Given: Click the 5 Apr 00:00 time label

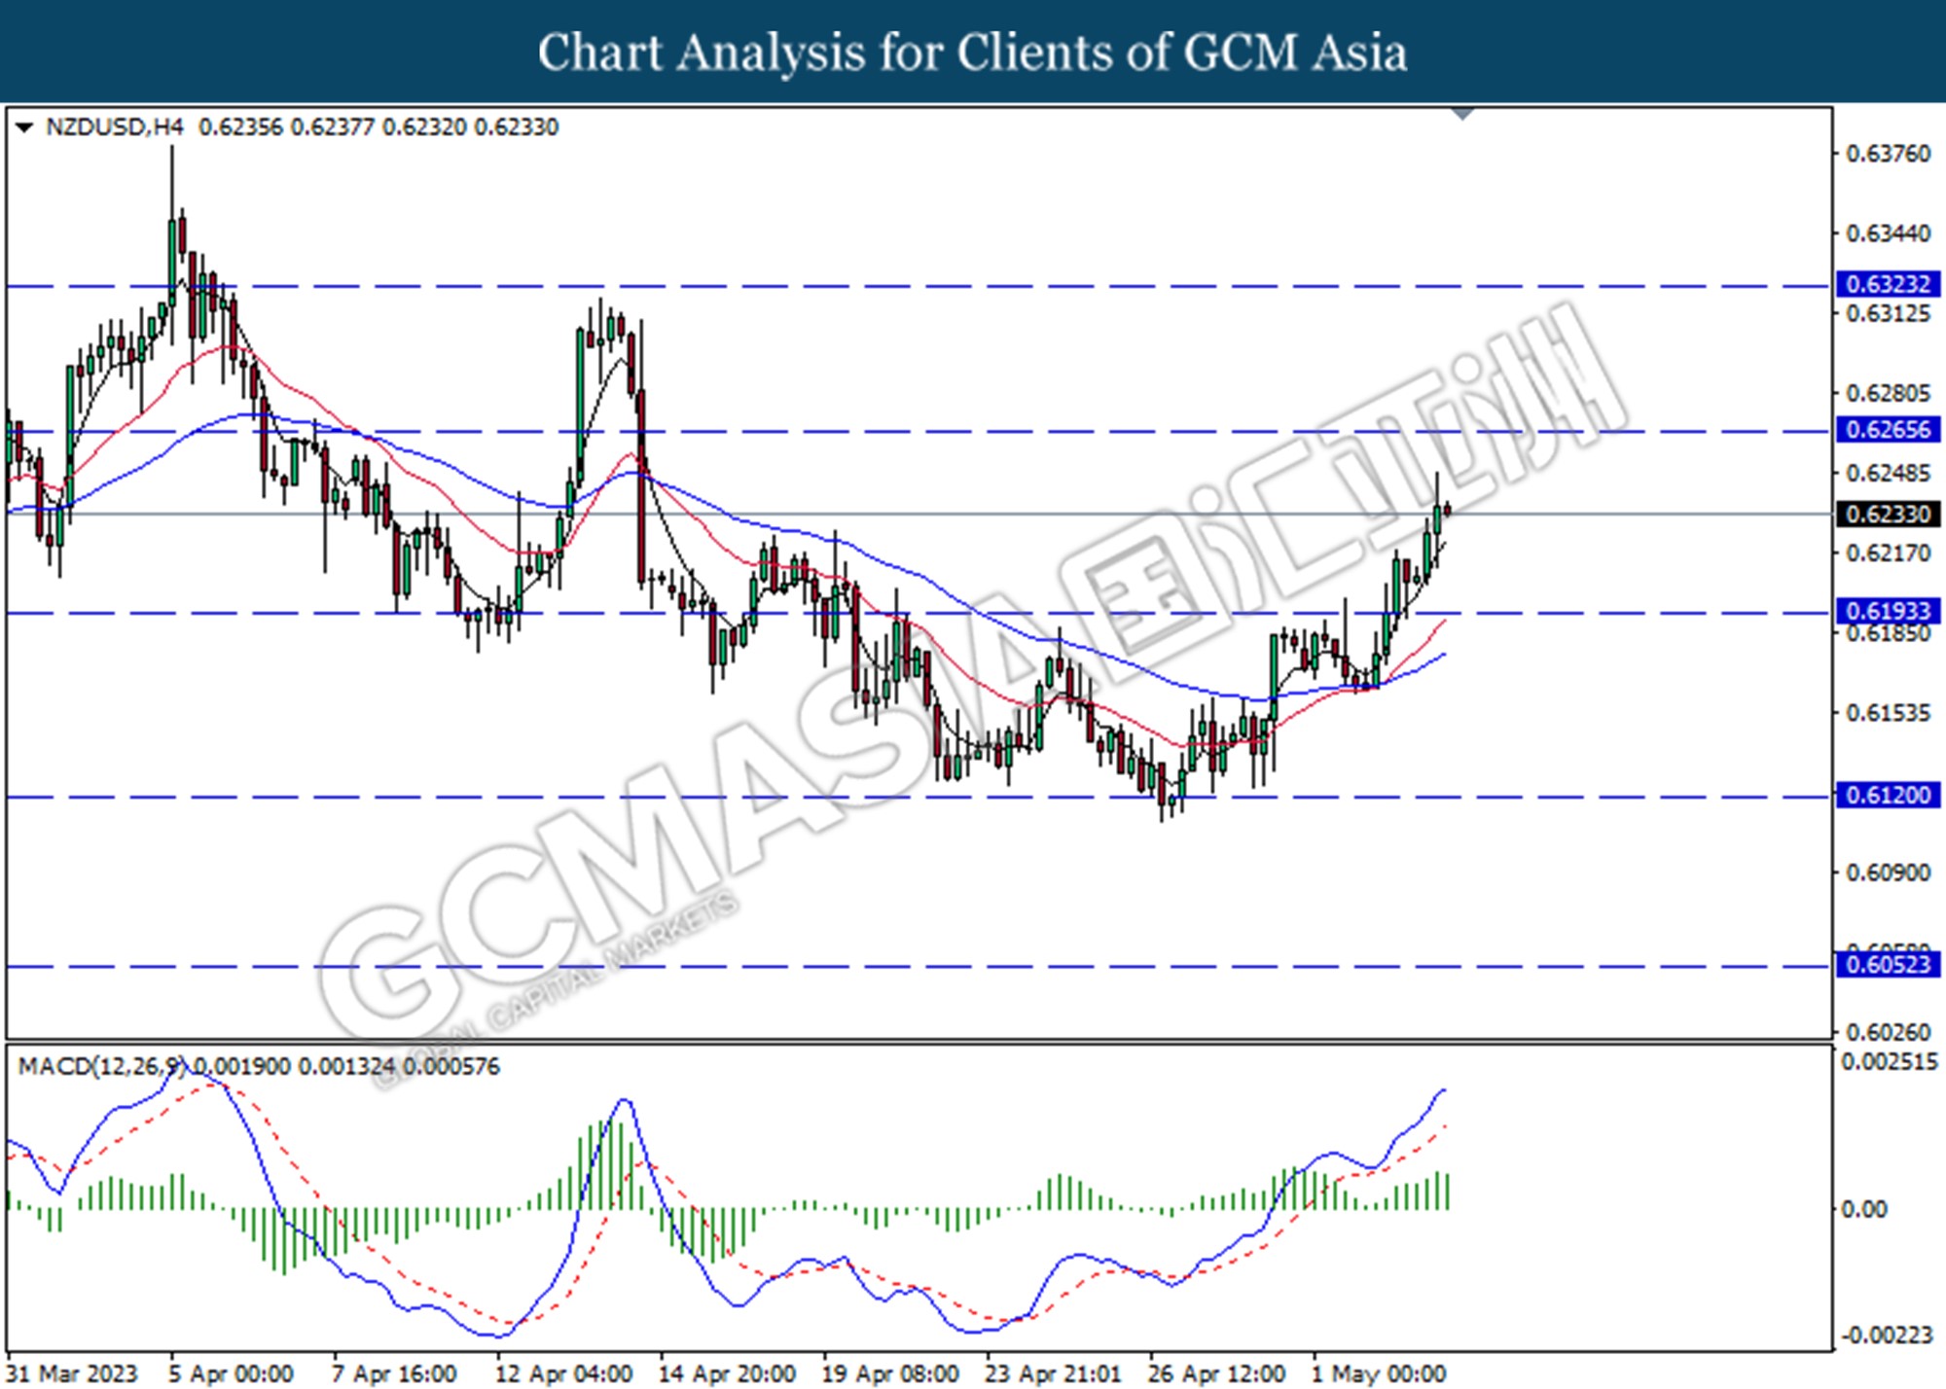Looking at the screenshot, I should coord(232,1373).
